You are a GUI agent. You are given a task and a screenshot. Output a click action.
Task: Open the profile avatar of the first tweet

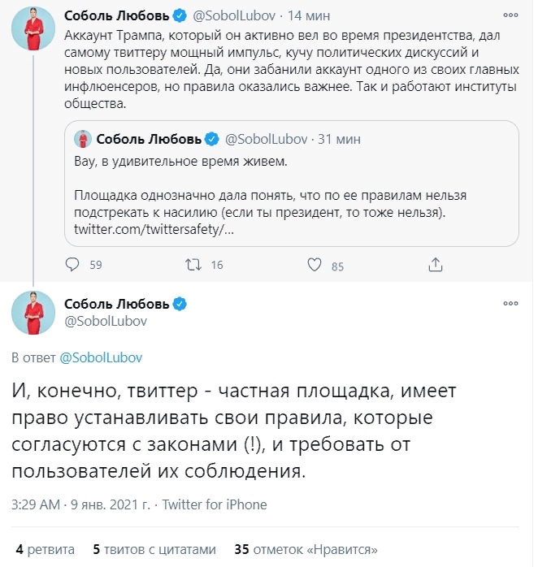click(x=33, y=28)
